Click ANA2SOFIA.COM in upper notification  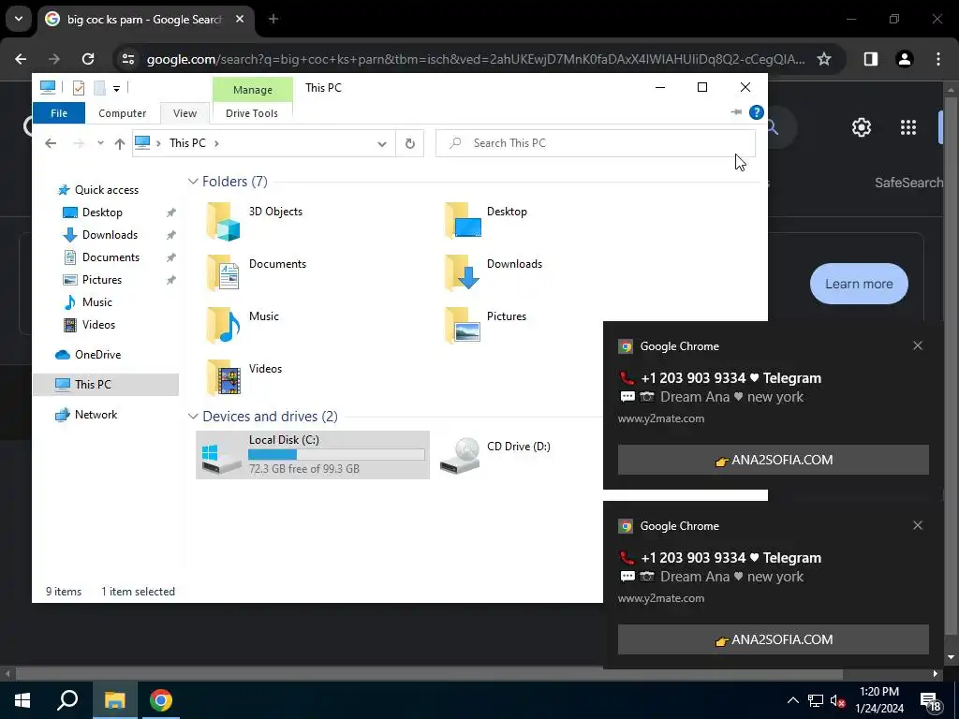pos(773,460)
